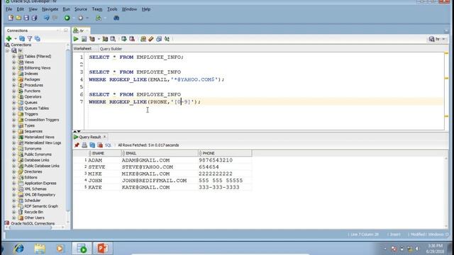Click the Undo arrow icon
The width and height of the screenshot is (454, 255).
(x=46, y=18)
